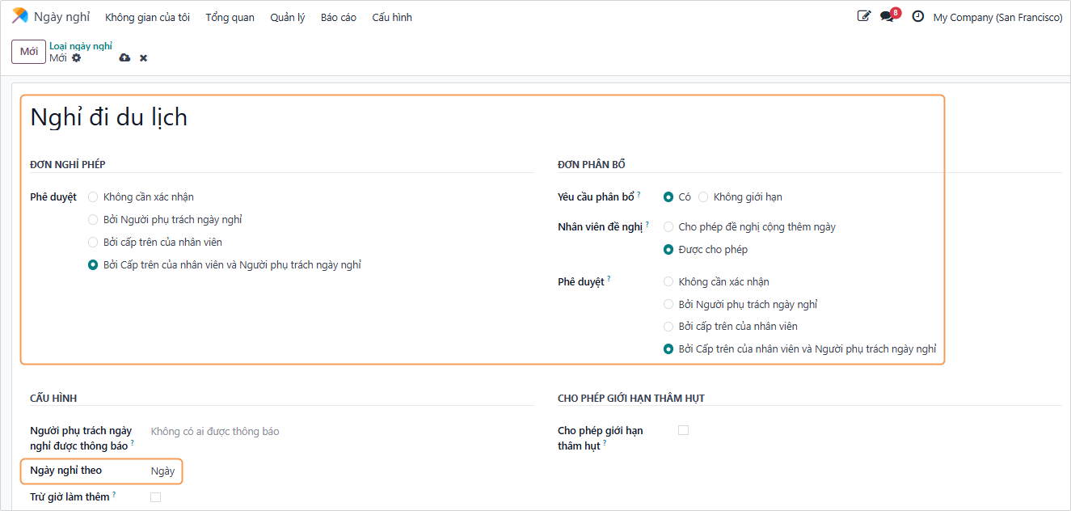Open the Cấu hình menu
The height and width of the screenshot is (511, 1071).
tap(392, 17)
